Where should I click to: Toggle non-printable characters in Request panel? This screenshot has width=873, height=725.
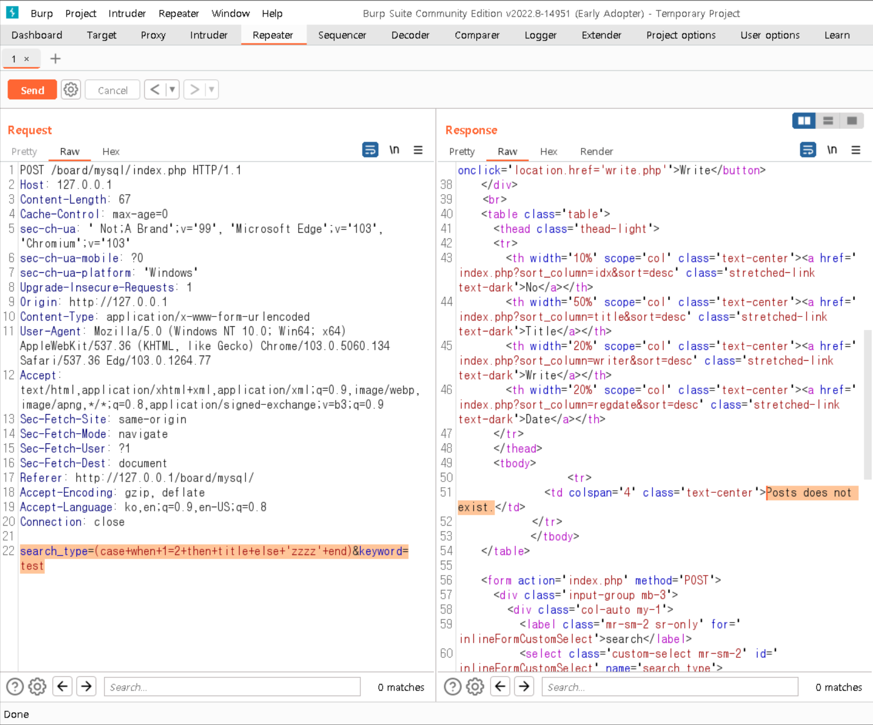pyautogui.click(x=394, y=150)
